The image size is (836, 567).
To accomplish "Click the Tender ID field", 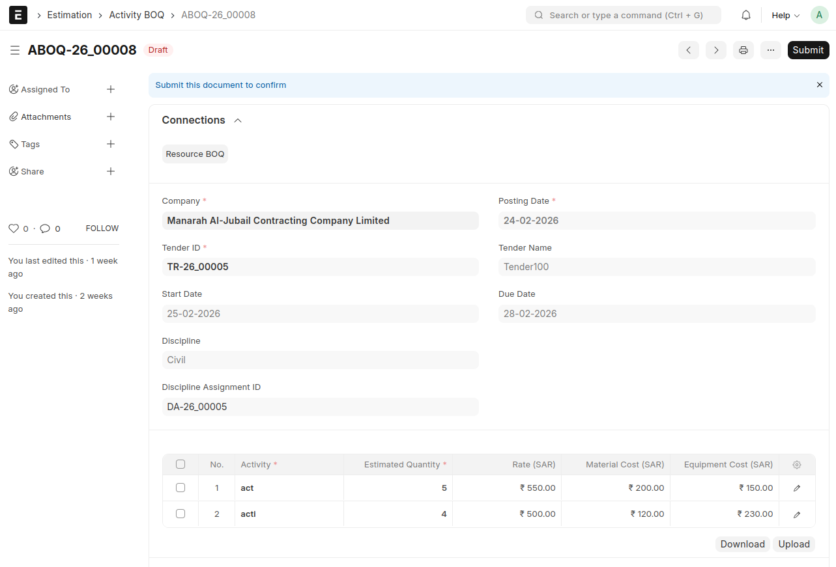I will [320, 267].
